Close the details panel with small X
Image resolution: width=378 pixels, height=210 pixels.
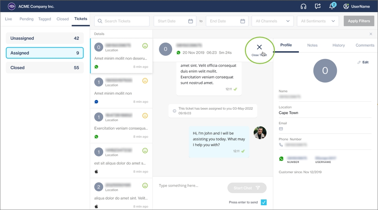point(371,34)
